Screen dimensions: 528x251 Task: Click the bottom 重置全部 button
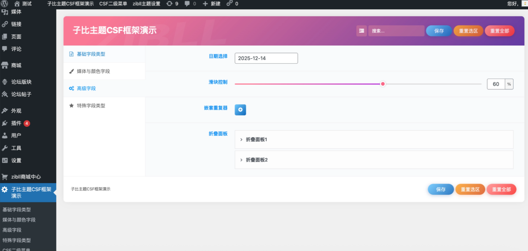502,190
